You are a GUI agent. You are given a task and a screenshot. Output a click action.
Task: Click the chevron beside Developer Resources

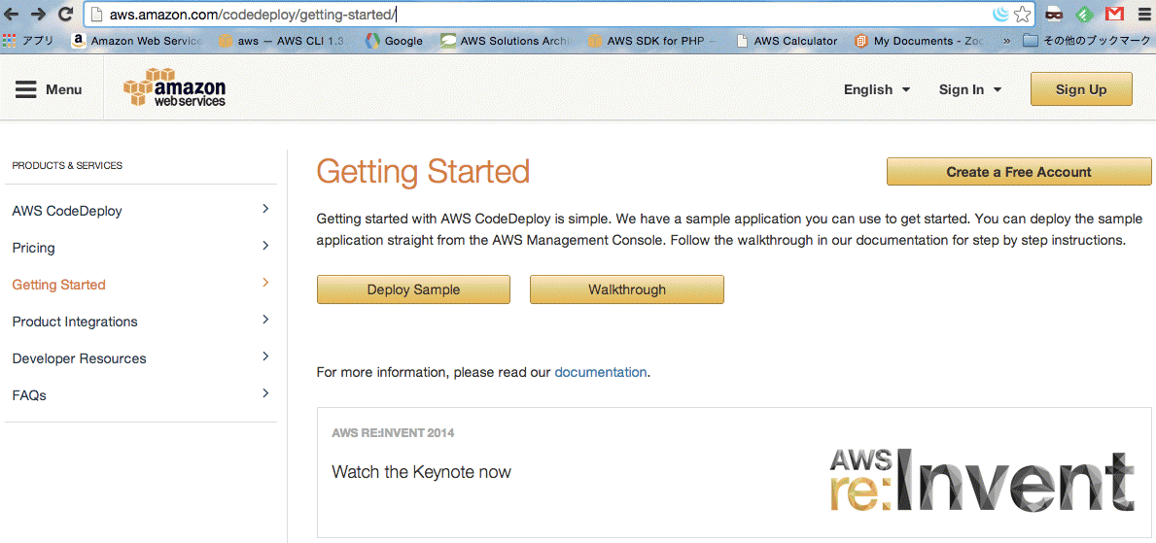point(265,356)
